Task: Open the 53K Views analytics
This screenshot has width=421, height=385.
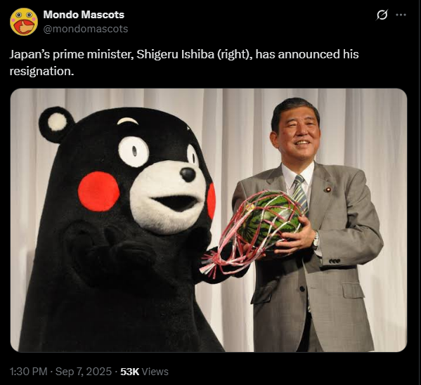Action: click(145, 372)
